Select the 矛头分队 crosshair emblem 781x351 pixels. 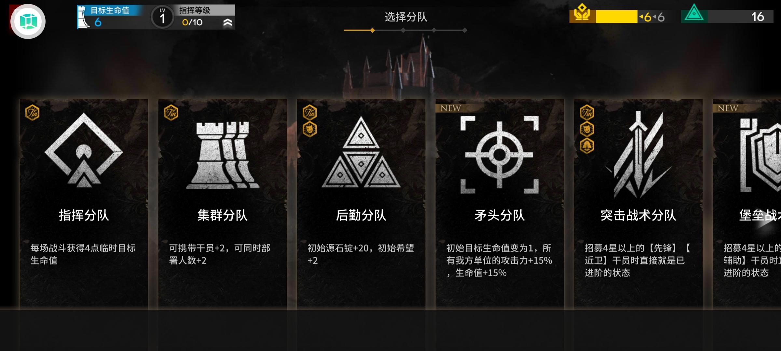coord(500,155)
